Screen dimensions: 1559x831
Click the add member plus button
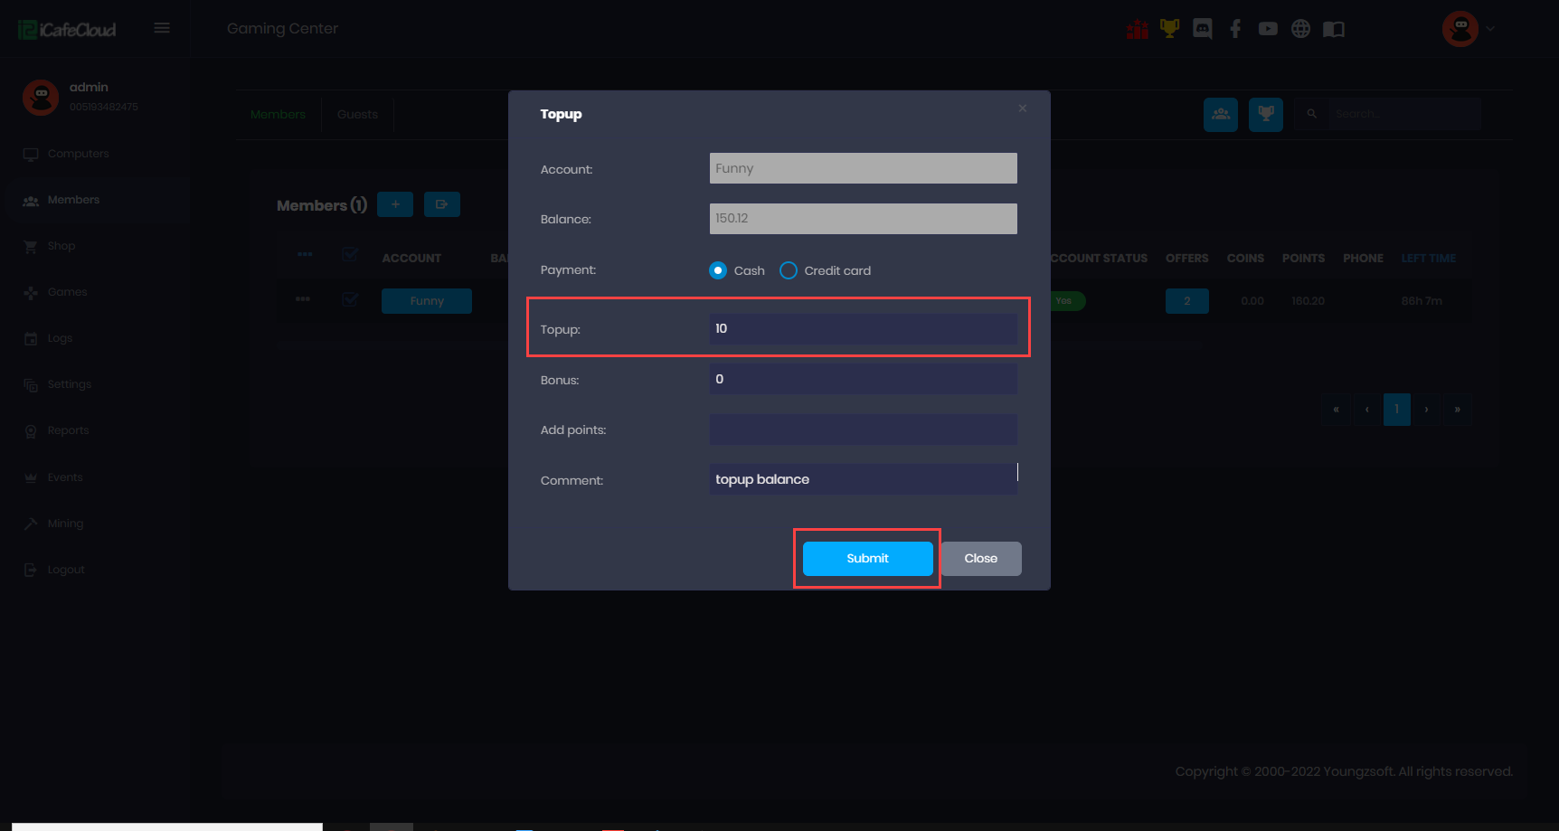pos(395,204)
